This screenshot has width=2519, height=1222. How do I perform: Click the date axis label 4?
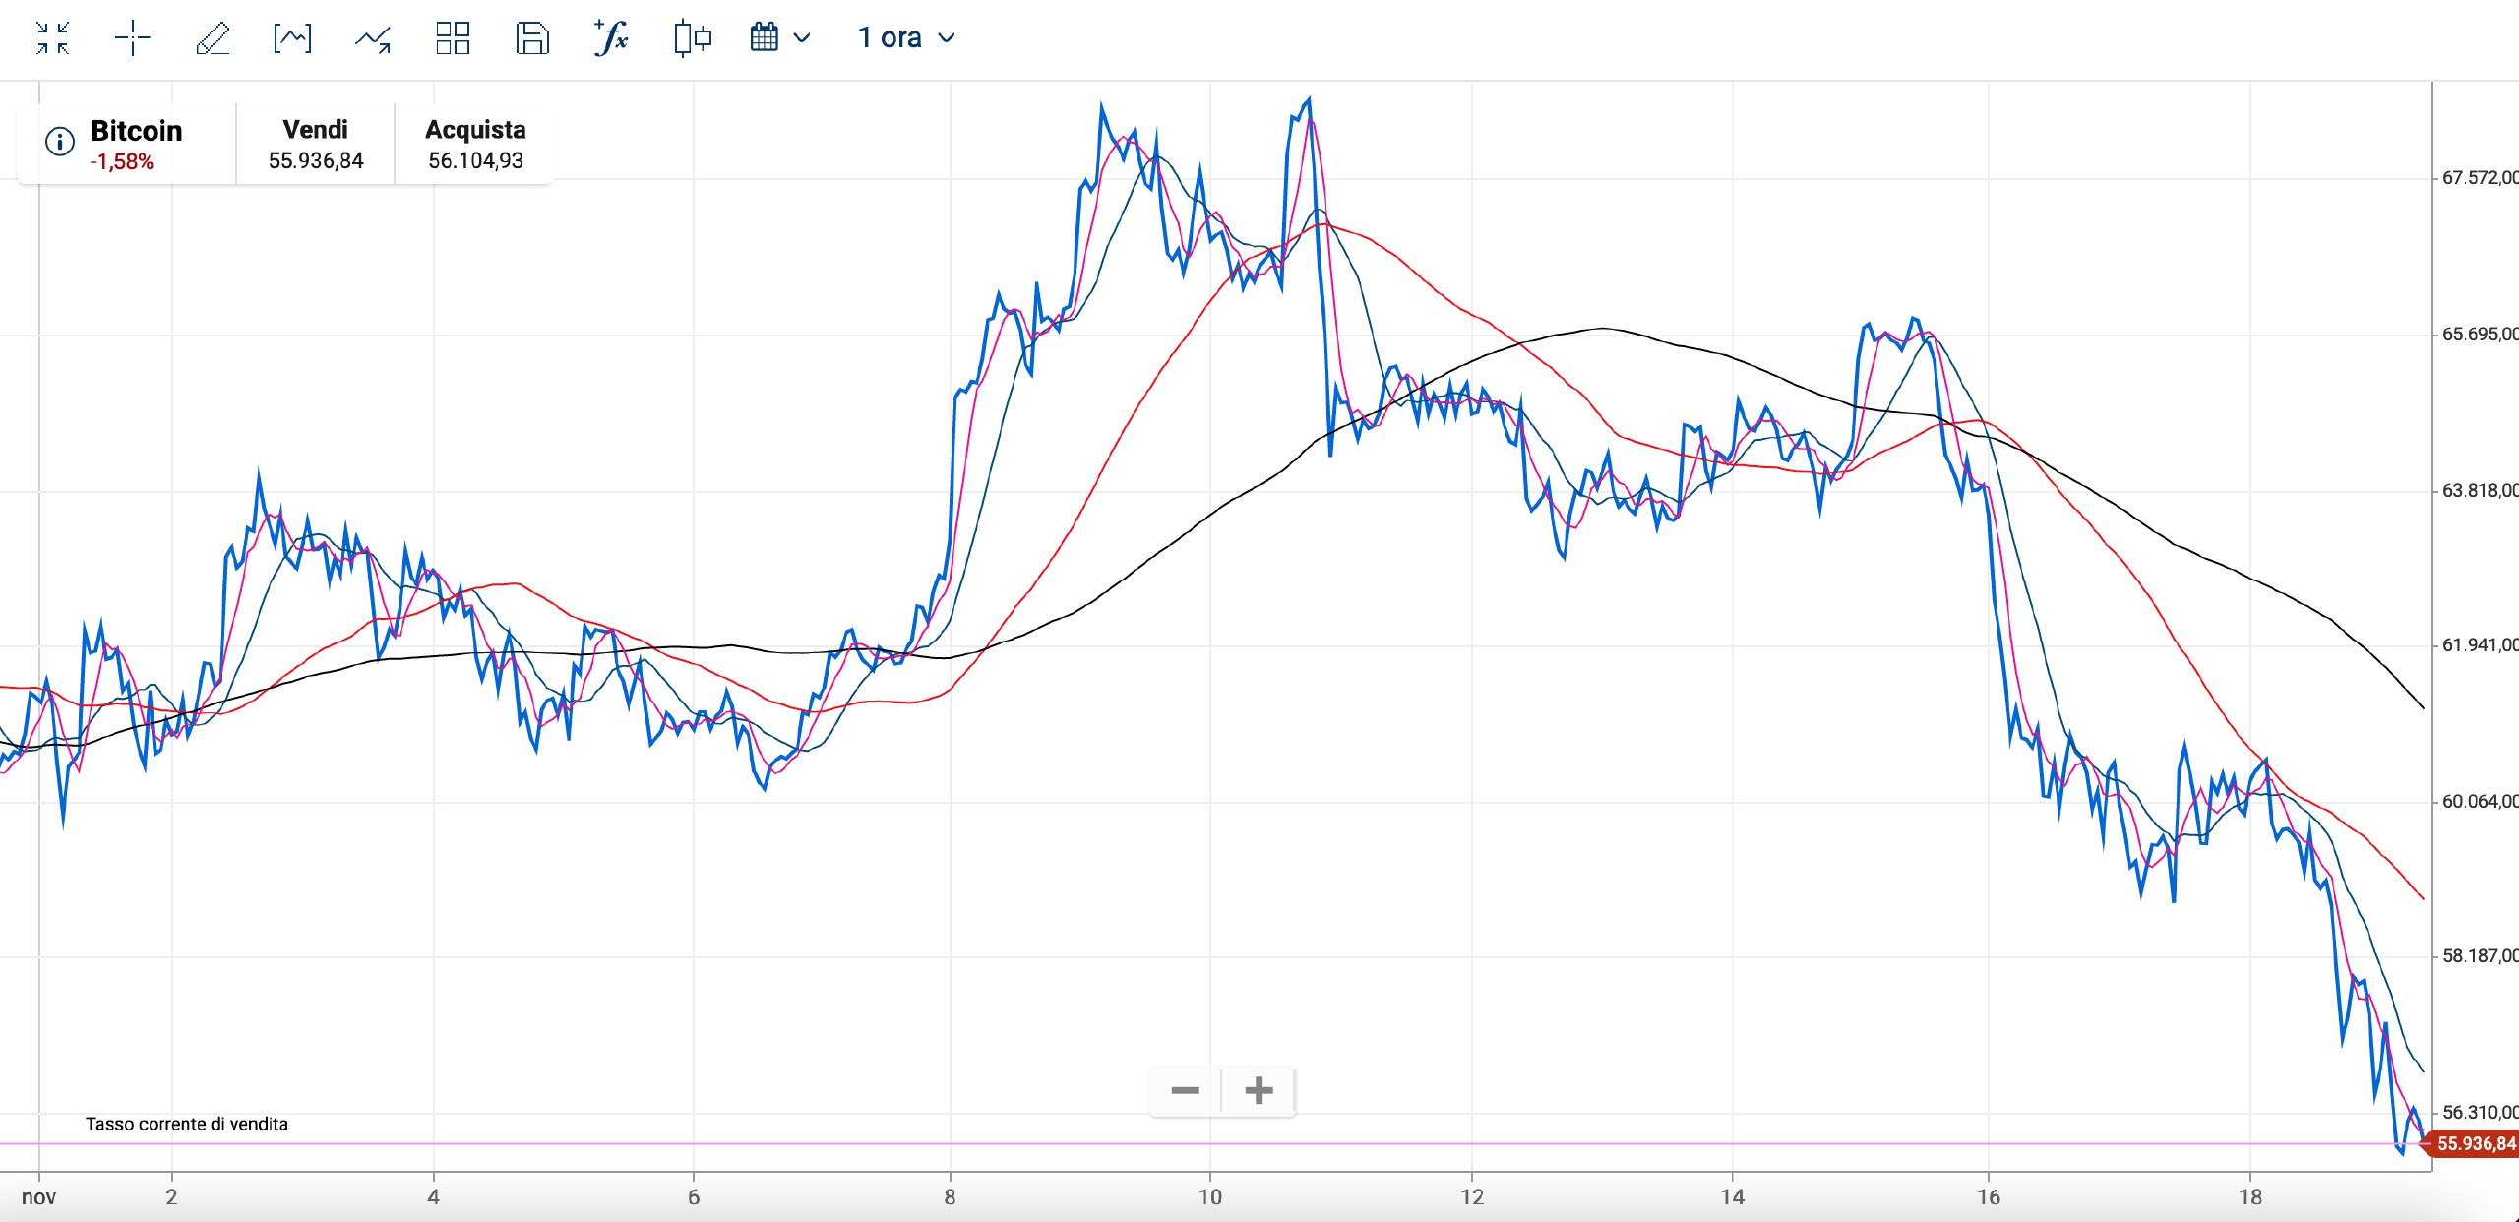[433, 1197]
